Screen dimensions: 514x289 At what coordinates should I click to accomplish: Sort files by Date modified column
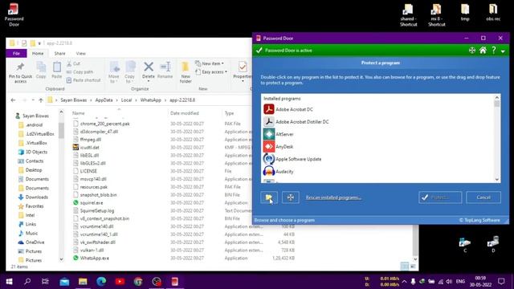point(184,113)
